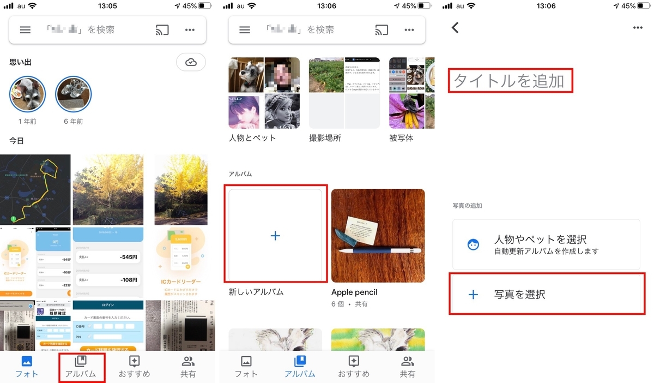The image size is (654, 383).
Task: Open the 1 年前 memory circle
Action: [x=27, y=94]
